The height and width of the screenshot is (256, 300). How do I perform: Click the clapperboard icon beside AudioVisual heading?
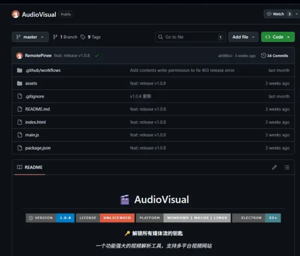[124, 199]
